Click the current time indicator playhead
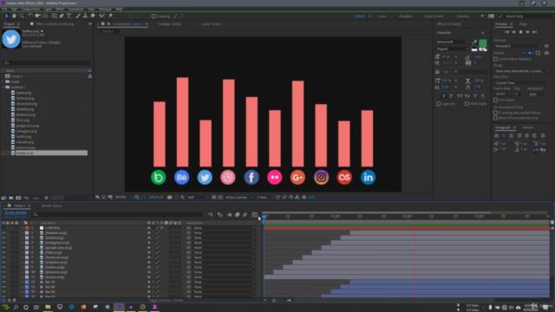The image size is (555, 312). pyautogui.click(x=264, y=216)
